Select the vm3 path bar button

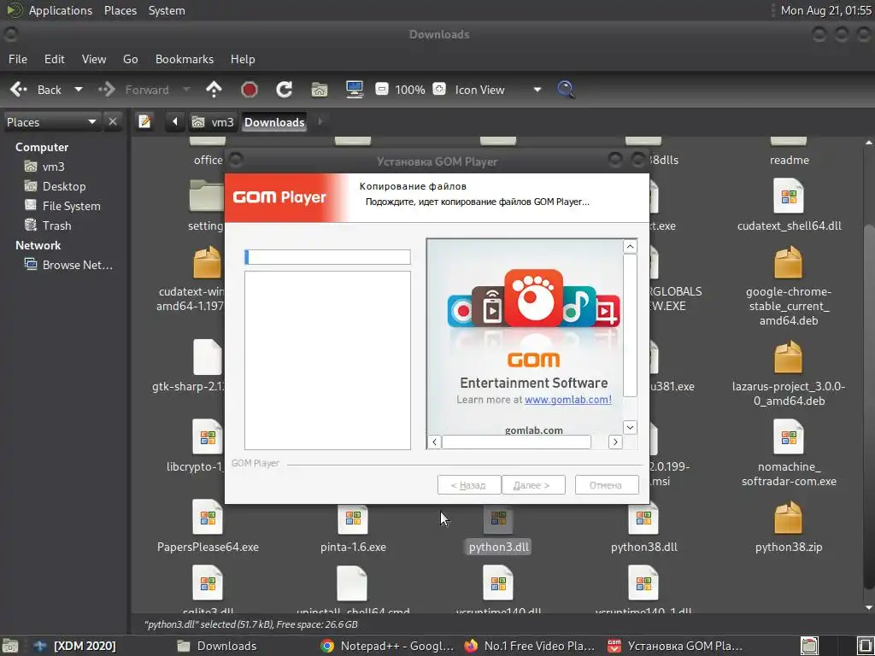(x=213, y=122)
